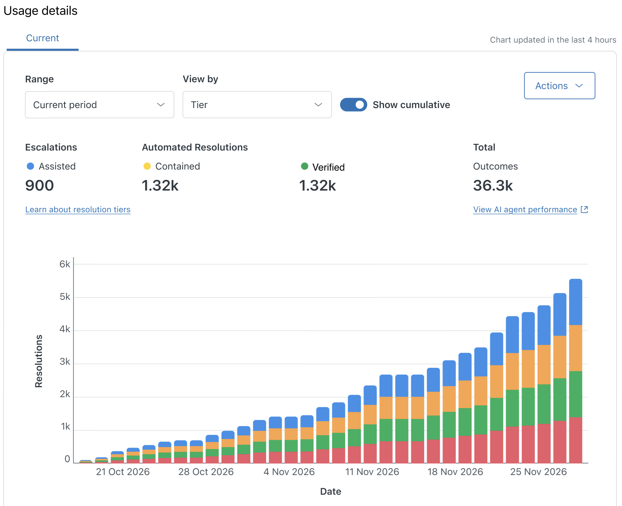Click the external link icon beside AI agent performance
The height and width of the screenshot is (506, 622).
[x=584, y=210]
